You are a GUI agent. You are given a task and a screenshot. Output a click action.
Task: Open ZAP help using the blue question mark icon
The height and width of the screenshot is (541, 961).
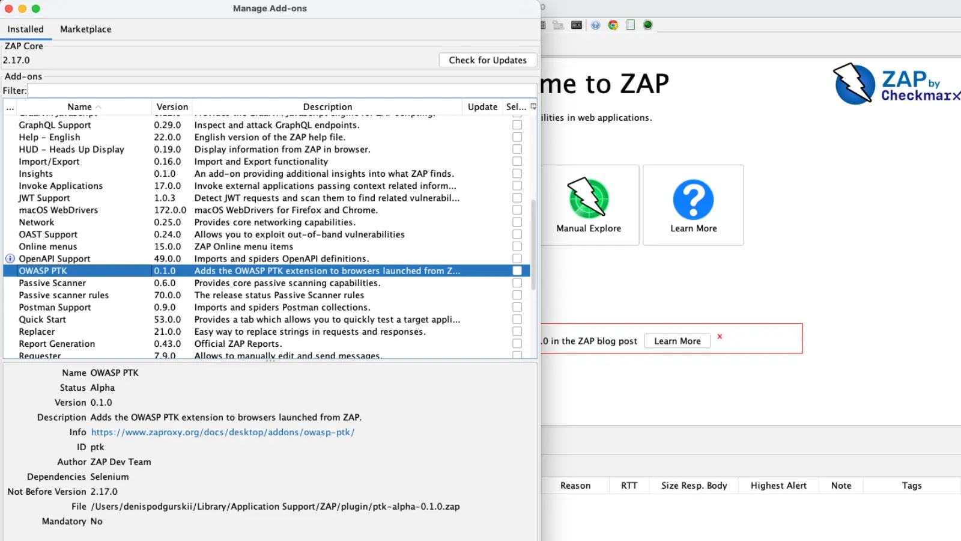(x=596, y=25)
